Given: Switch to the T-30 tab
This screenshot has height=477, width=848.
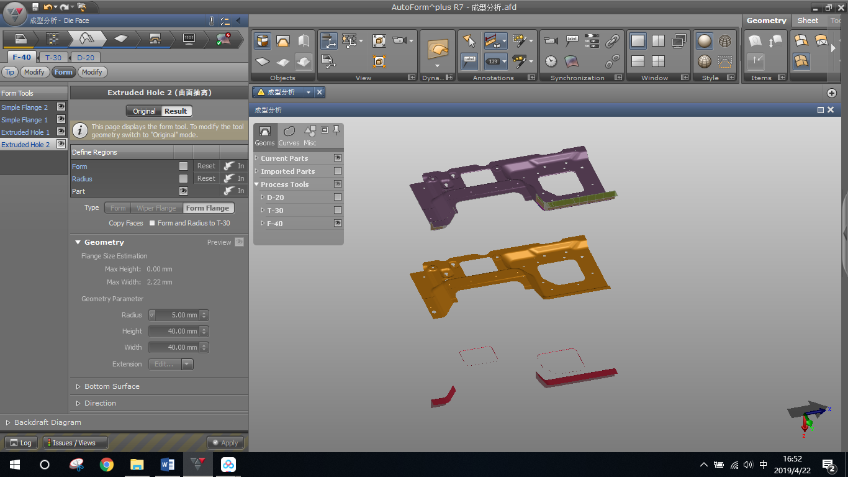Looking at the screenshot, I should click(x=53, y=58).
